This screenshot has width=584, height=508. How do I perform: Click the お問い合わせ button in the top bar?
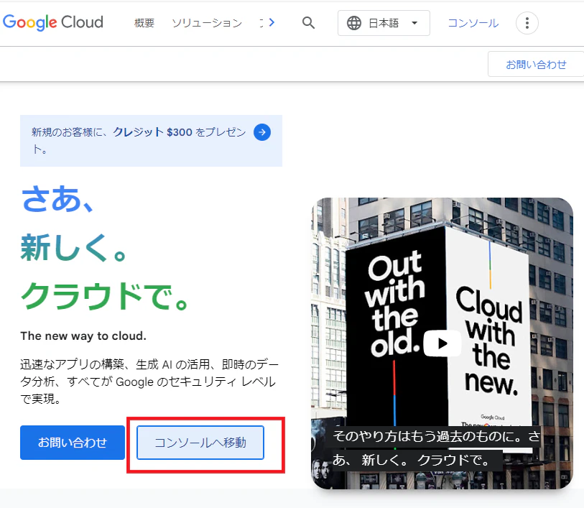click(536, 65)
